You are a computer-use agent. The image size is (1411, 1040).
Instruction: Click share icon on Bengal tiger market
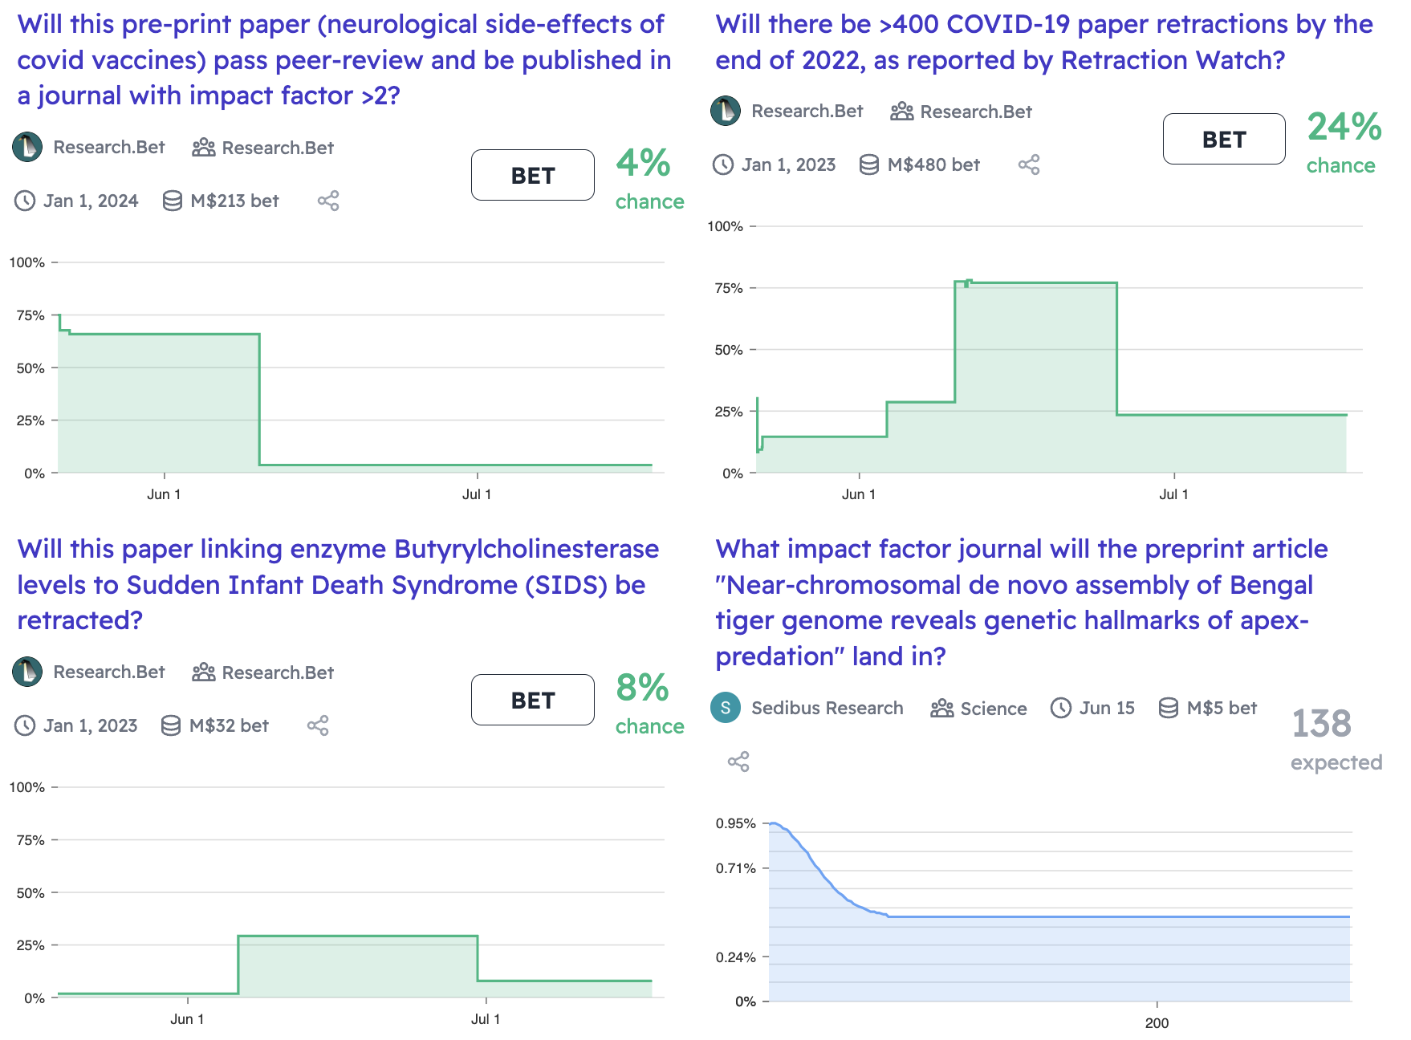click(x=738, y=762)
